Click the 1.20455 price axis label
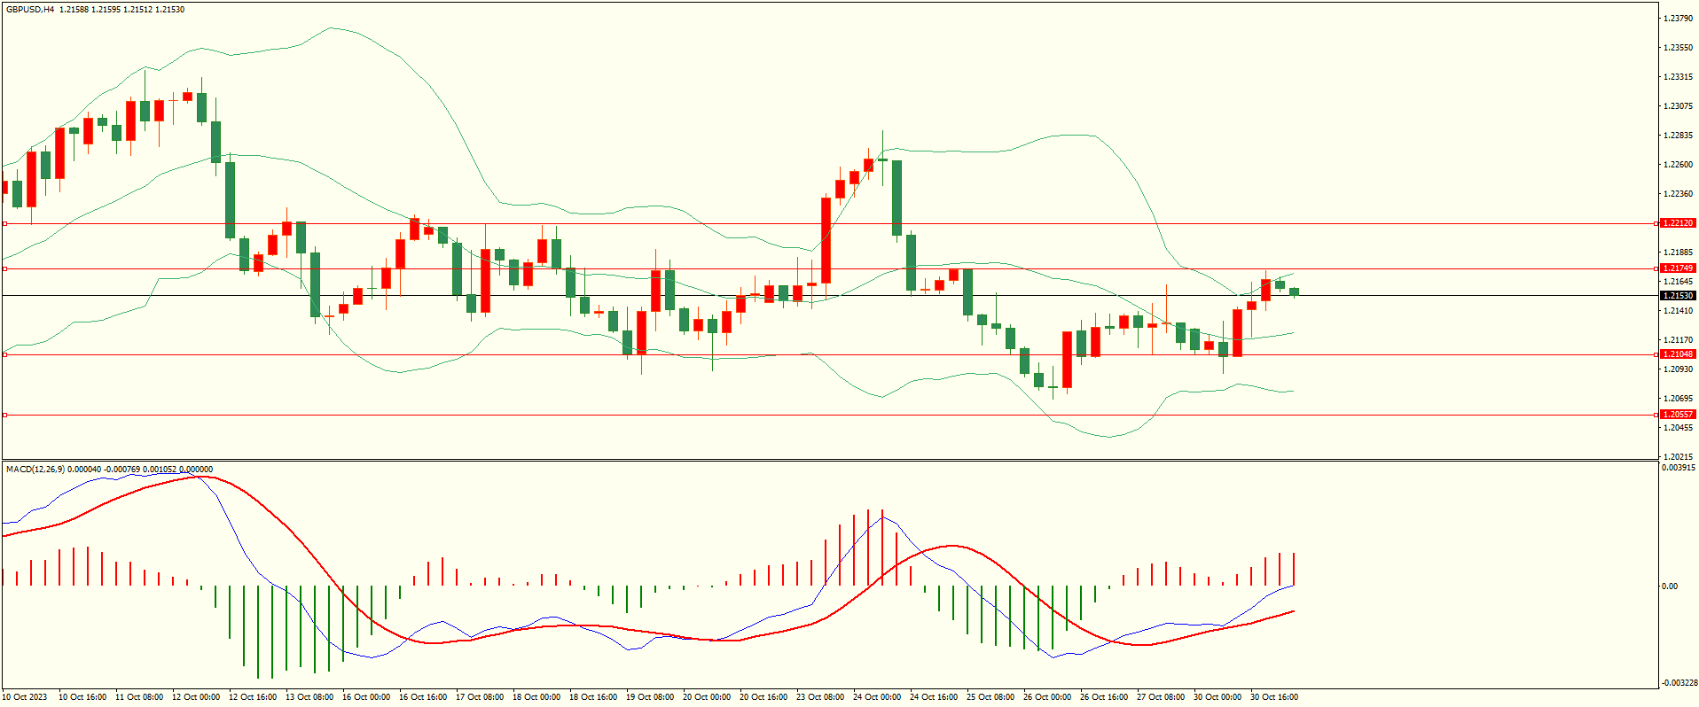1699x707 pixels. (x=1678, y=428)
